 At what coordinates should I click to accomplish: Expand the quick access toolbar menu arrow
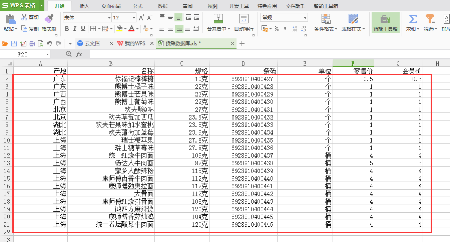(70, 43)
